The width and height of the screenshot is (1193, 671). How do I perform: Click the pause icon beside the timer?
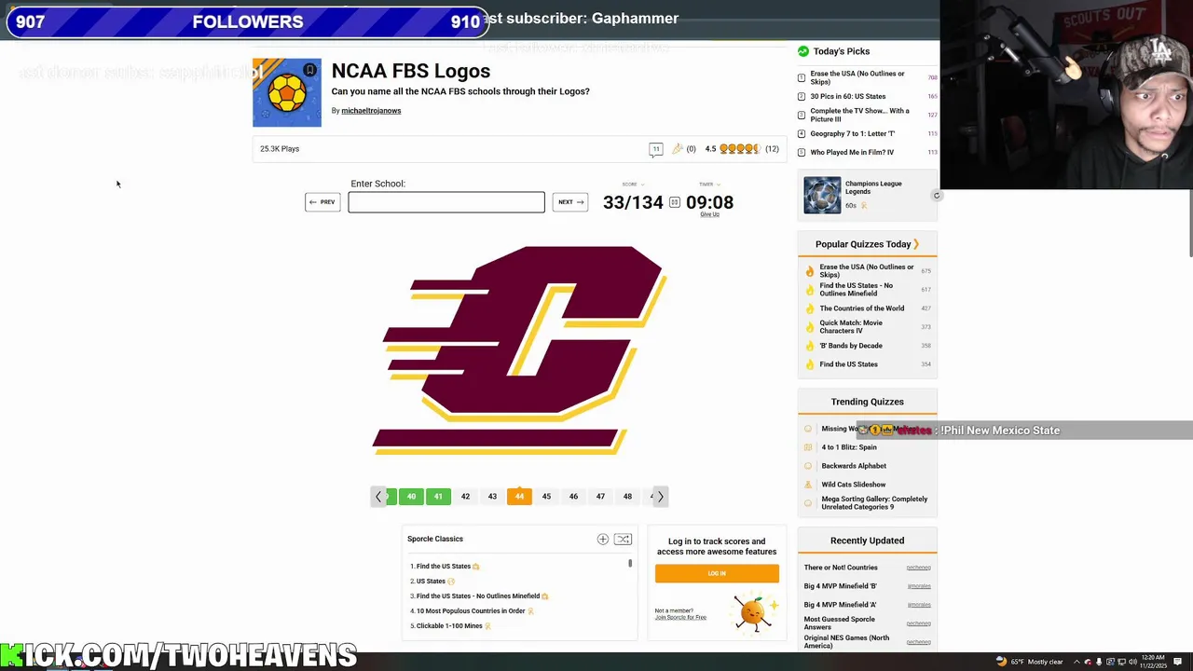tap(675, 202)
